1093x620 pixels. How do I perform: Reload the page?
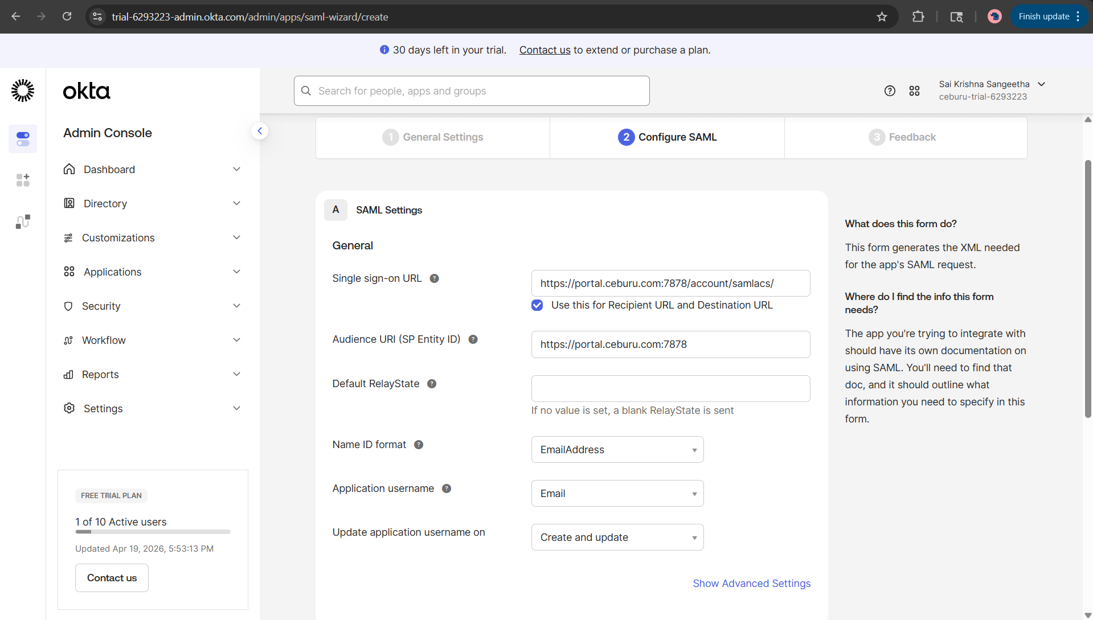67,17
